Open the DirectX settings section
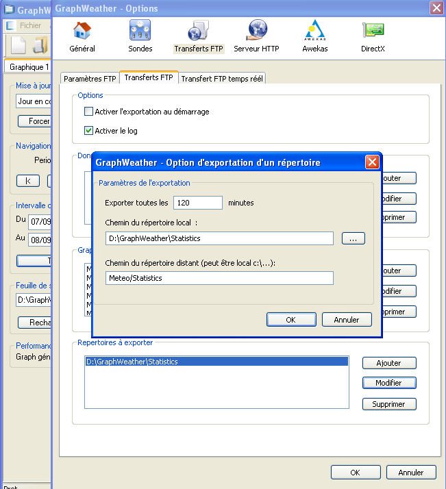 click(373, 37)
